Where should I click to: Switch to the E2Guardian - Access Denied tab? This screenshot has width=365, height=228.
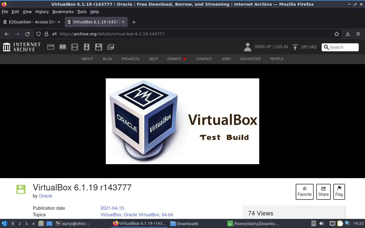pyautogui.click(x=31, y=22)
